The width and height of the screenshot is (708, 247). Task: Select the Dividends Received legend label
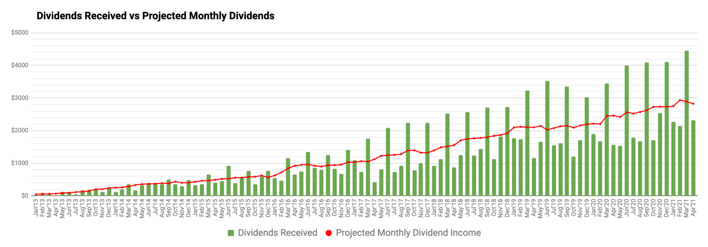click(x=278, y=233)
